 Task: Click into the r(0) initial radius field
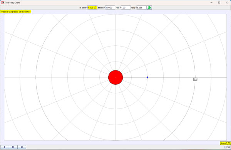126,8
